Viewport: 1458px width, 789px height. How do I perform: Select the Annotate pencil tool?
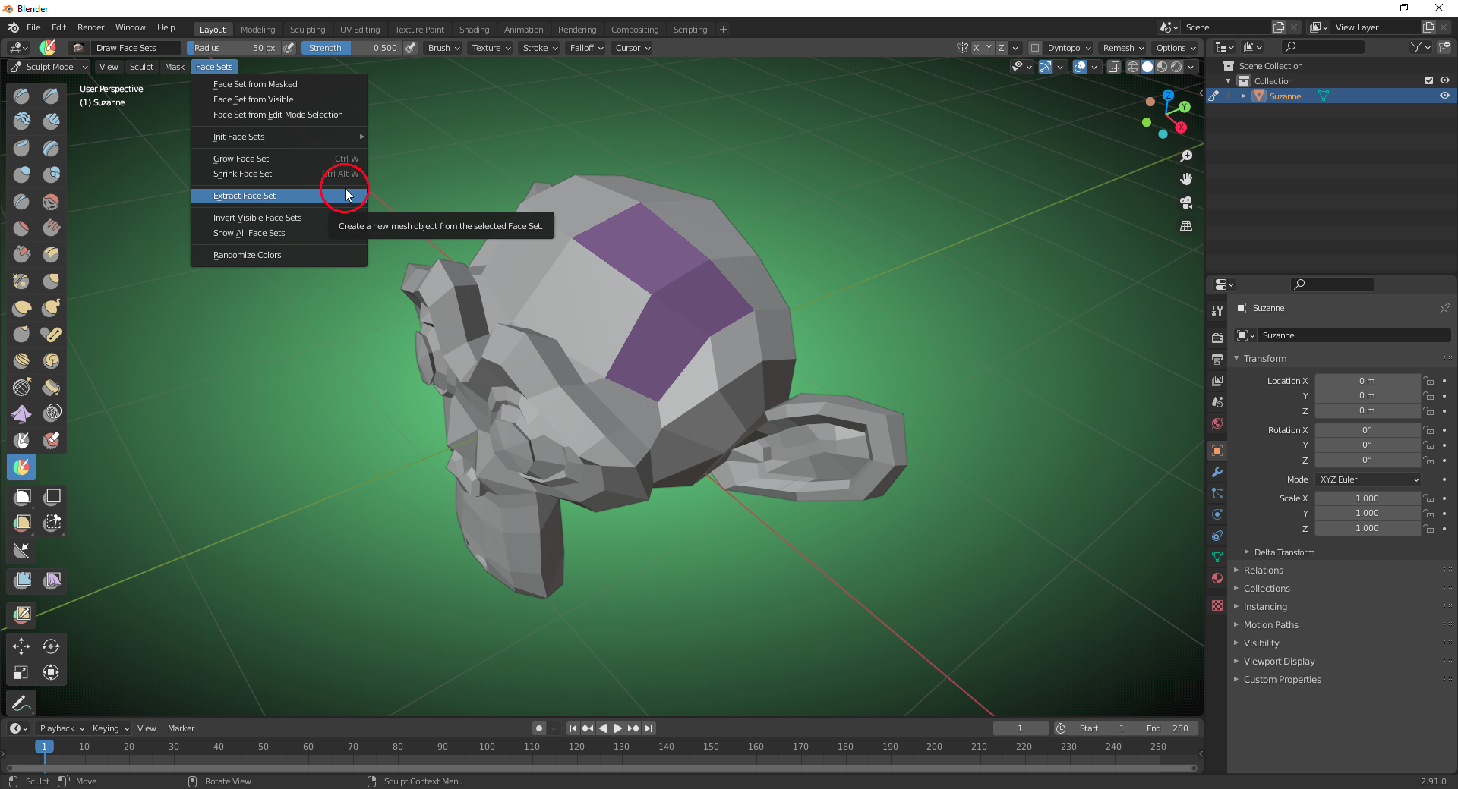[21, 703]
